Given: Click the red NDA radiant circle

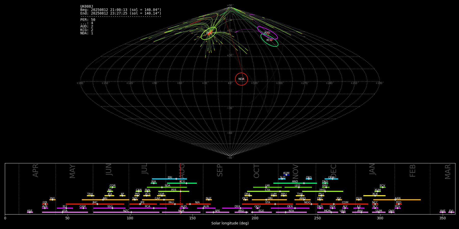Looking at the screenshot, I should tap(241, 79).
